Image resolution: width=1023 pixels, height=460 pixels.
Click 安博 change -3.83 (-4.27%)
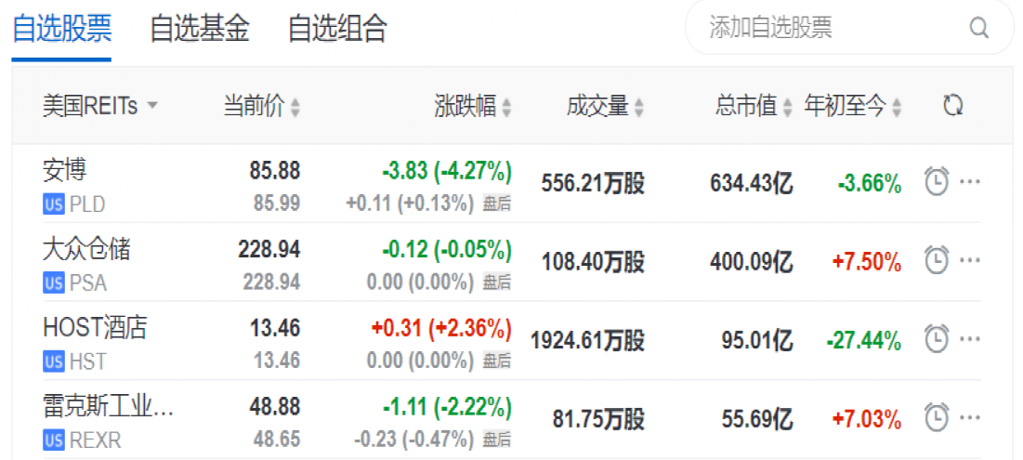[x=447, y=171]
